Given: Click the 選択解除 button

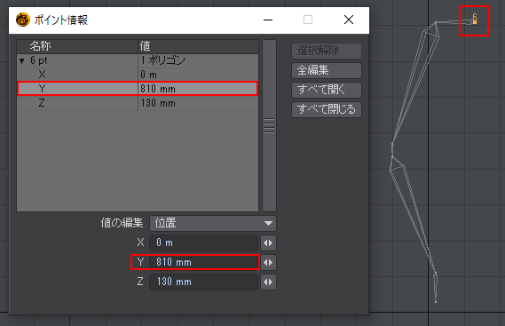Looking at the screenshot, I should [327, 51].
